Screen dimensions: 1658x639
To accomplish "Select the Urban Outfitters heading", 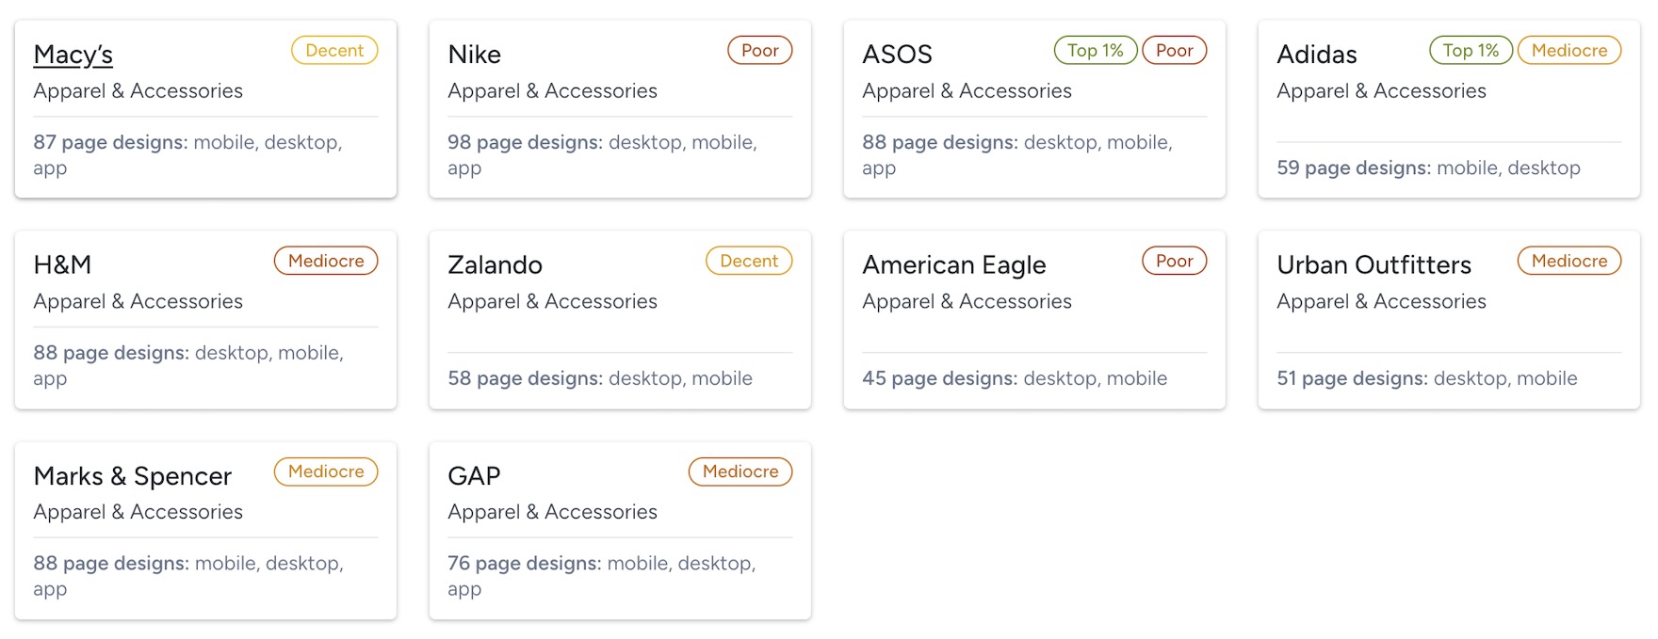I will 1374,265.
